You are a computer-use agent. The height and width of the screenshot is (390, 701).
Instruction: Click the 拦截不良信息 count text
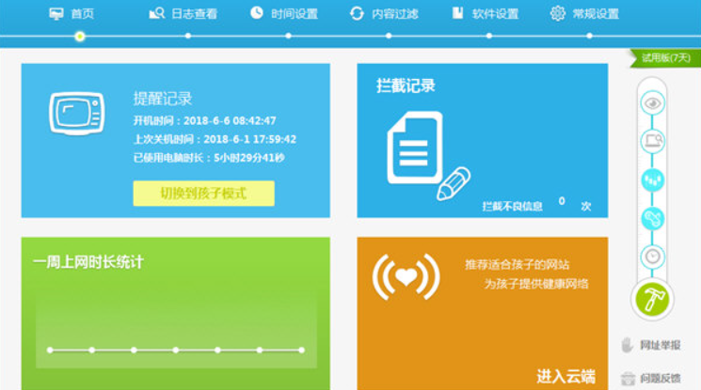536,206
